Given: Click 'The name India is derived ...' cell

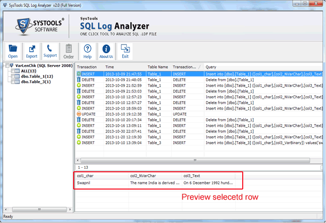Looking at the screenshot, I should pyautogui.click(x=155, y=183).
